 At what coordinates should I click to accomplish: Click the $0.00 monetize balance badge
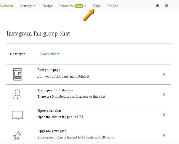(x=79, y=6)
